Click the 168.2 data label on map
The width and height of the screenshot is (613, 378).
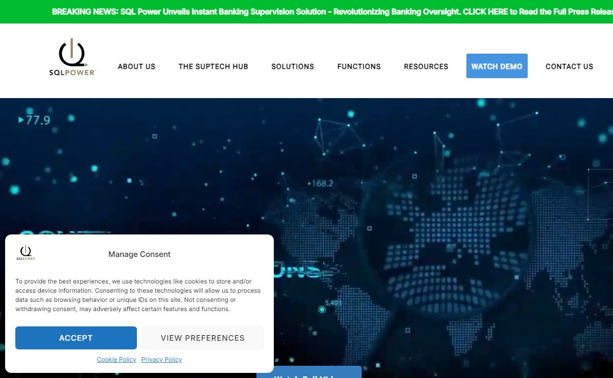click(322, 183)
